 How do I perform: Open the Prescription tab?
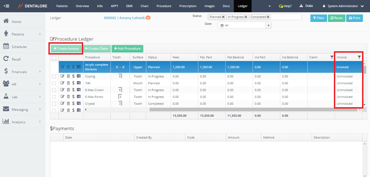[x=188, y=6]
